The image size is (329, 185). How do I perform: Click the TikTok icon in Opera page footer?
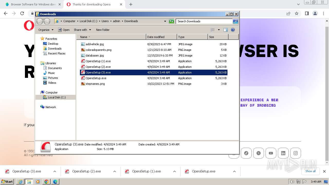point(246,153)
